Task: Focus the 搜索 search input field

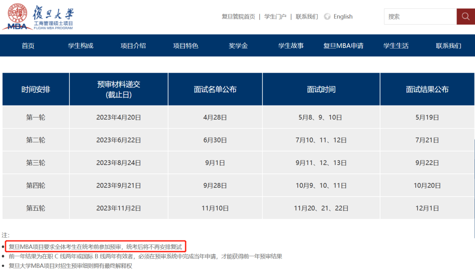Action: [420, 17]
